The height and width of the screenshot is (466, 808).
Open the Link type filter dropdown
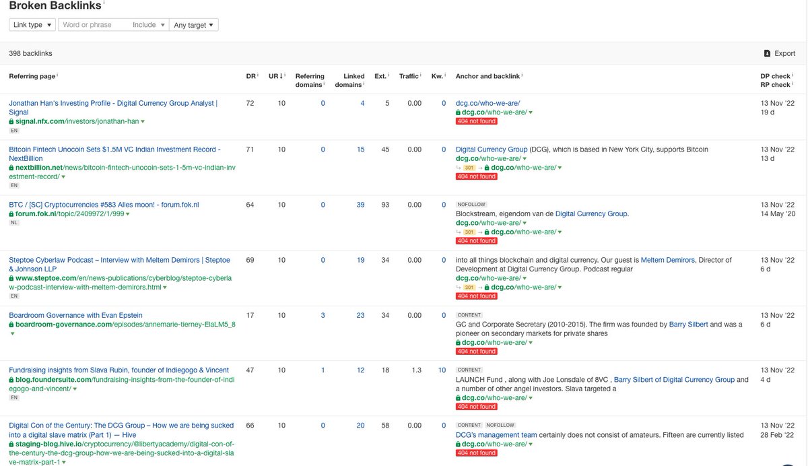pyautogui.click(x=32, y=25)
